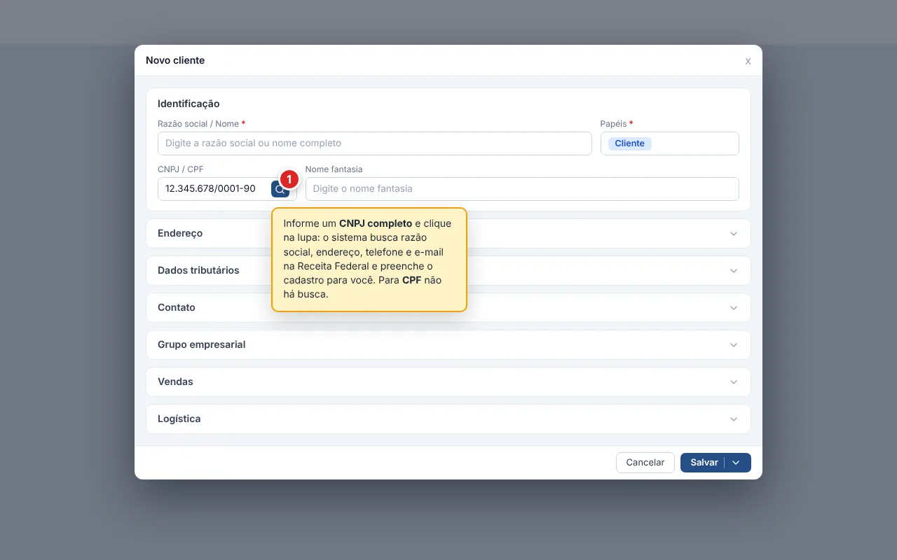Click the CNPJ / CPF input field
The width and height of the screenshot is (897, 560).
click(x=213, y=189)
